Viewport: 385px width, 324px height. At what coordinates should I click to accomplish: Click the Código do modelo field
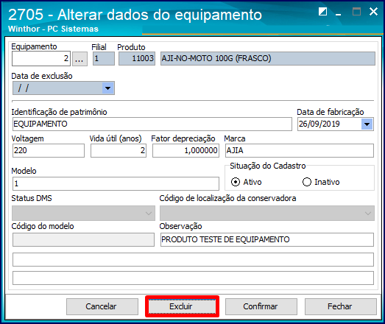point(83,240)
